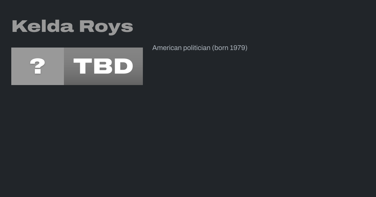The image size is (376, 197).
Task: Click the word Roys in heading
Action: click(106, 27)
